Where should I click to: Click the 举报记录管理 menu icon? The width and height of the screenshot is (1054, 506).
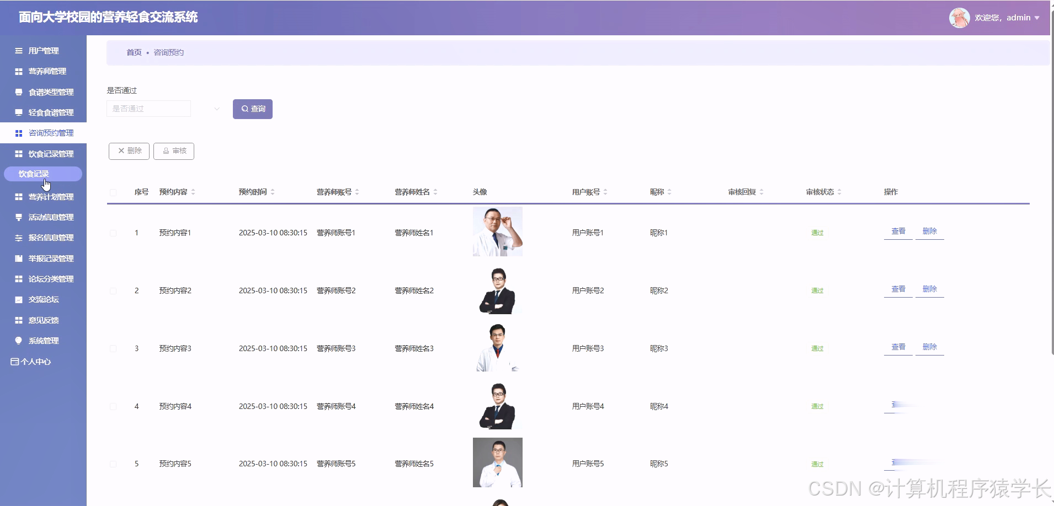(19, 259)
